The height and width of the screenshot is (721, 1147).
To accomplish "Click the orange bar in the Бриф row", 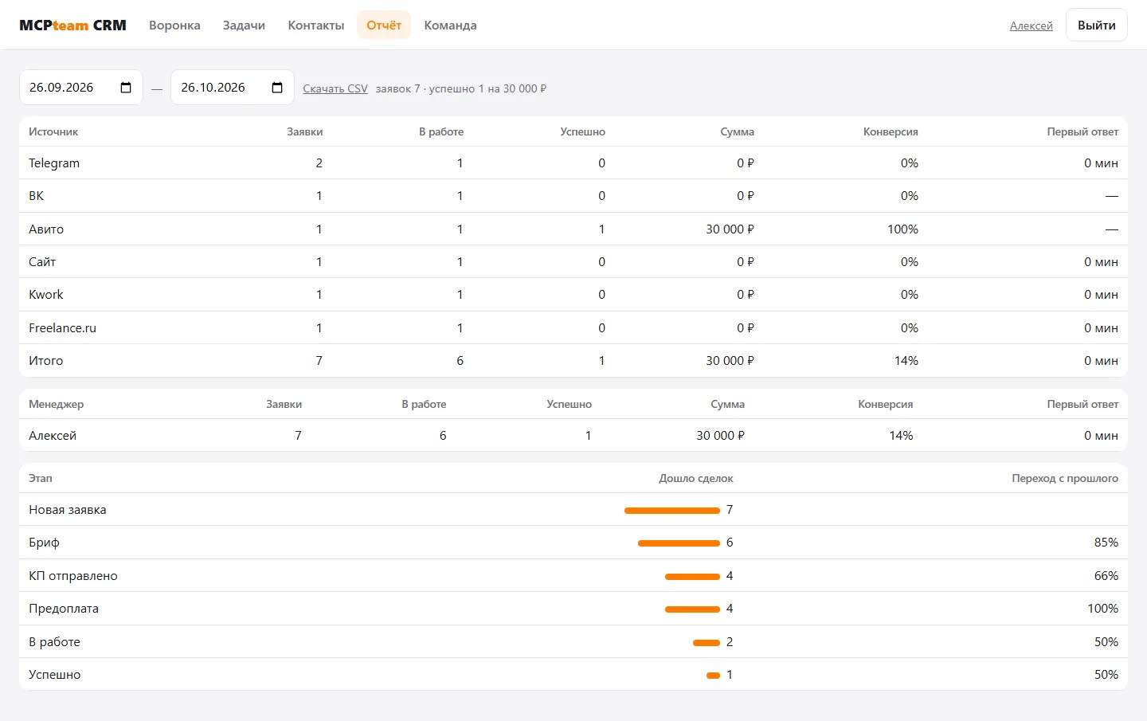I will point(679,543).
